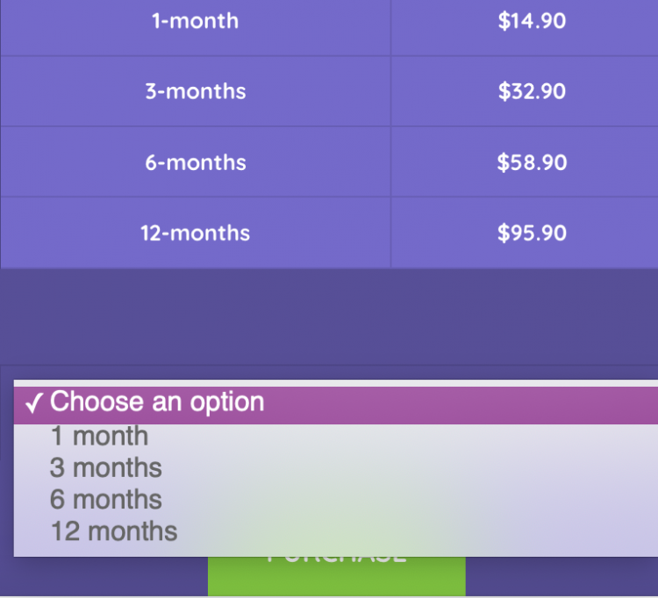
Task: Select the highlighted 'Choose an option' entry
Action: (158, 402)
